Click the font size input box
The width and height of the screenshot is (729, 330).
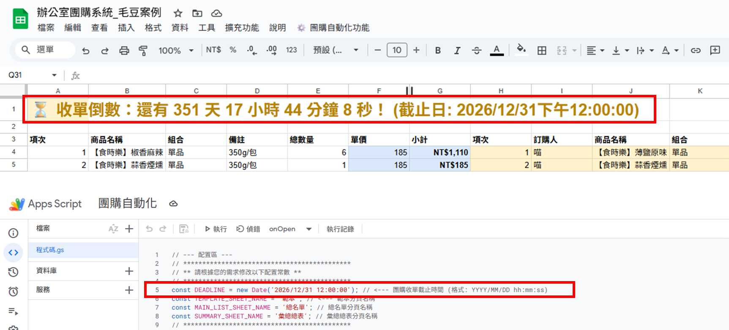[397, 50]
